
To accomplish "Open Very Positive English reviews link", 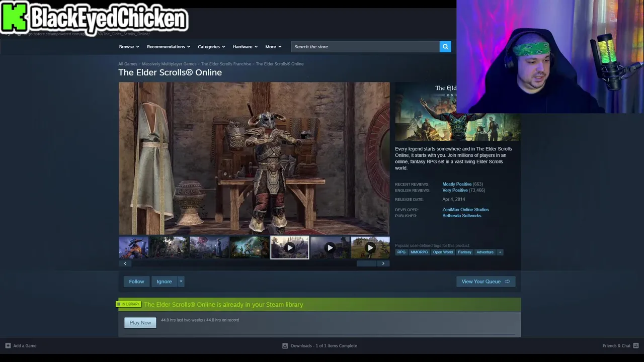I will (x=455, y=190).
